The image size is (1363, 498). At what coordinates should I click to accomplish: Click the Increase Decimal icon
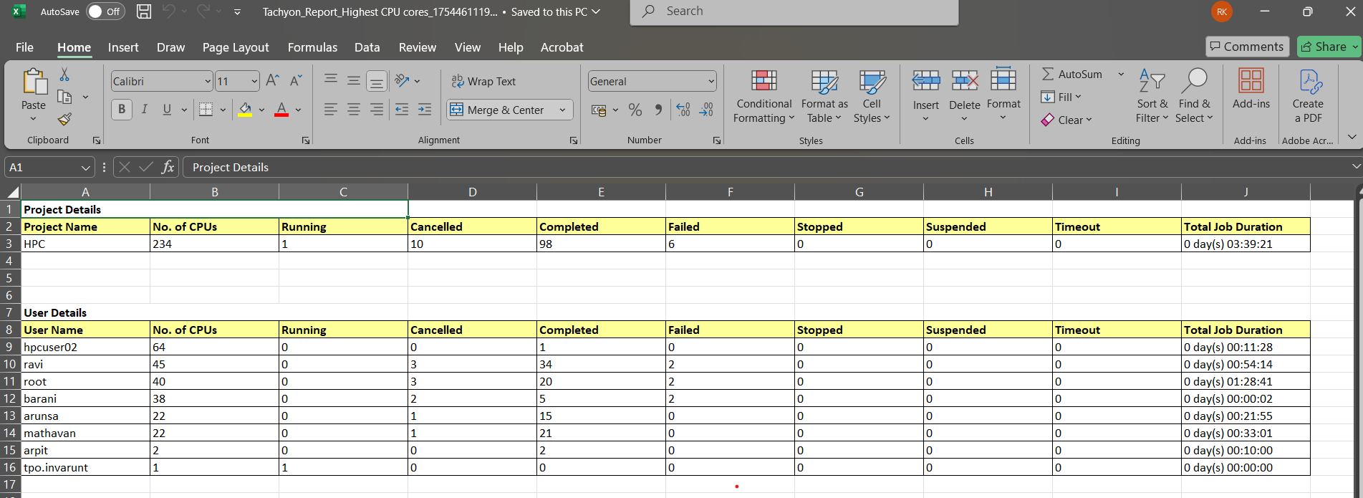683,110
